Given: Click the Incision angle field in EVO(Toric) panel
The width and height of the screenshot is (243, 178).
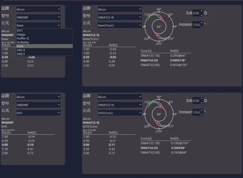Looking at the screenshot, I should tap(197, 112).
